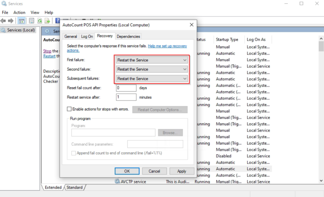This screenshot has height=197, width=324.
Task: Open the File menu
Action: pyautogui.click(x=5, y=12)
